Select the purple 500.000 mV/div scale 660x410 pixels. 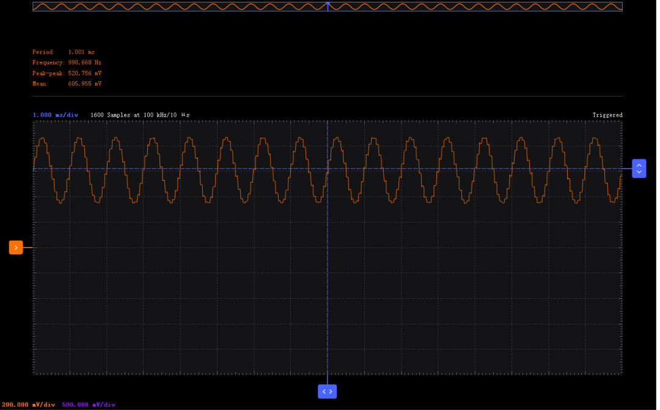[88, 405]
